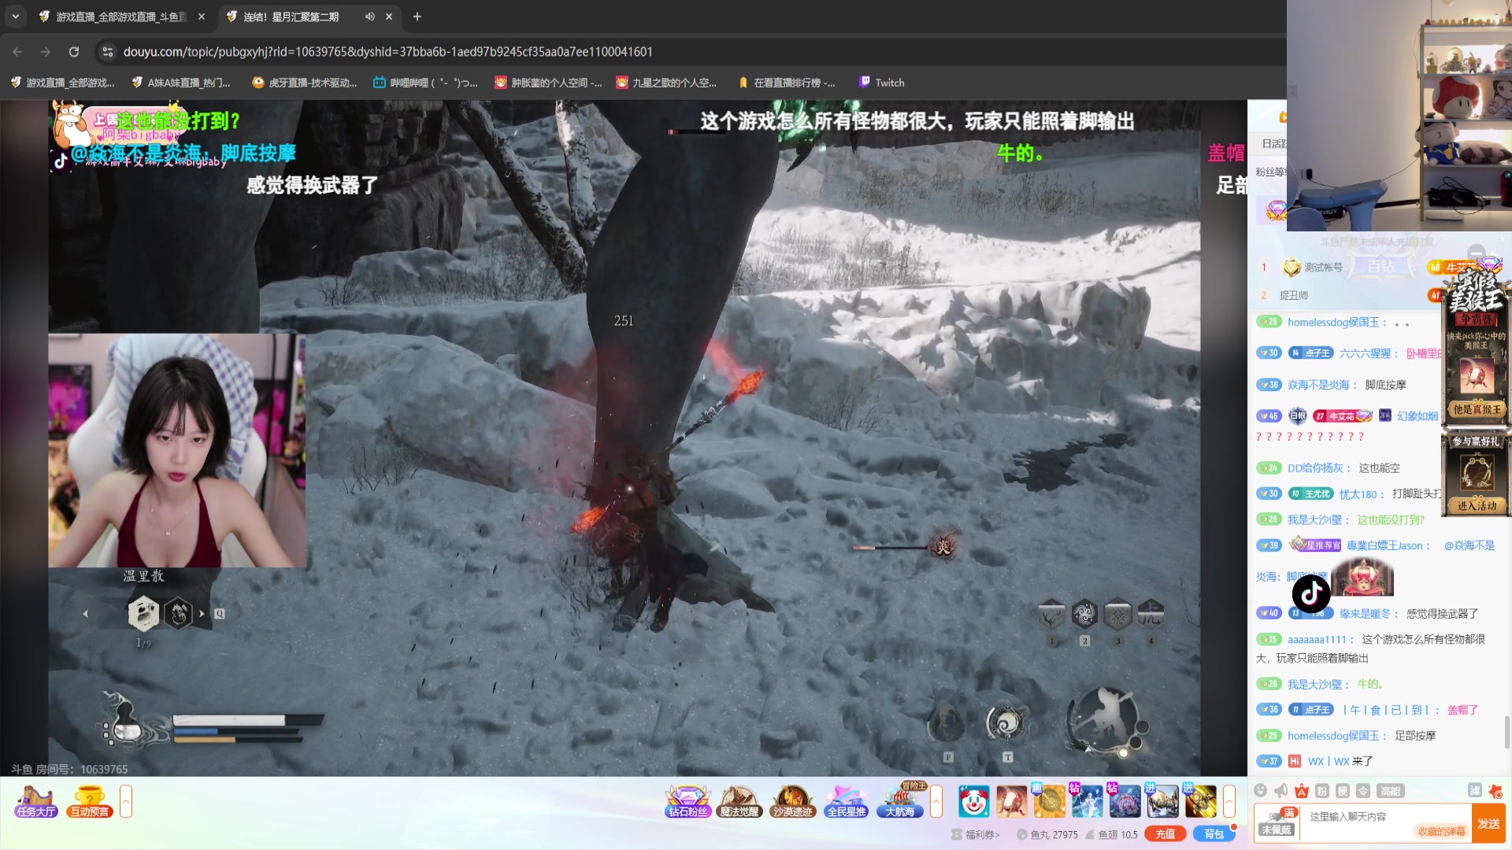Image resolution: width=1512 pixels, height=850 pixels.
Task: Open the A妹A妹直播_热门 bookmark
Action: [181, 83]
